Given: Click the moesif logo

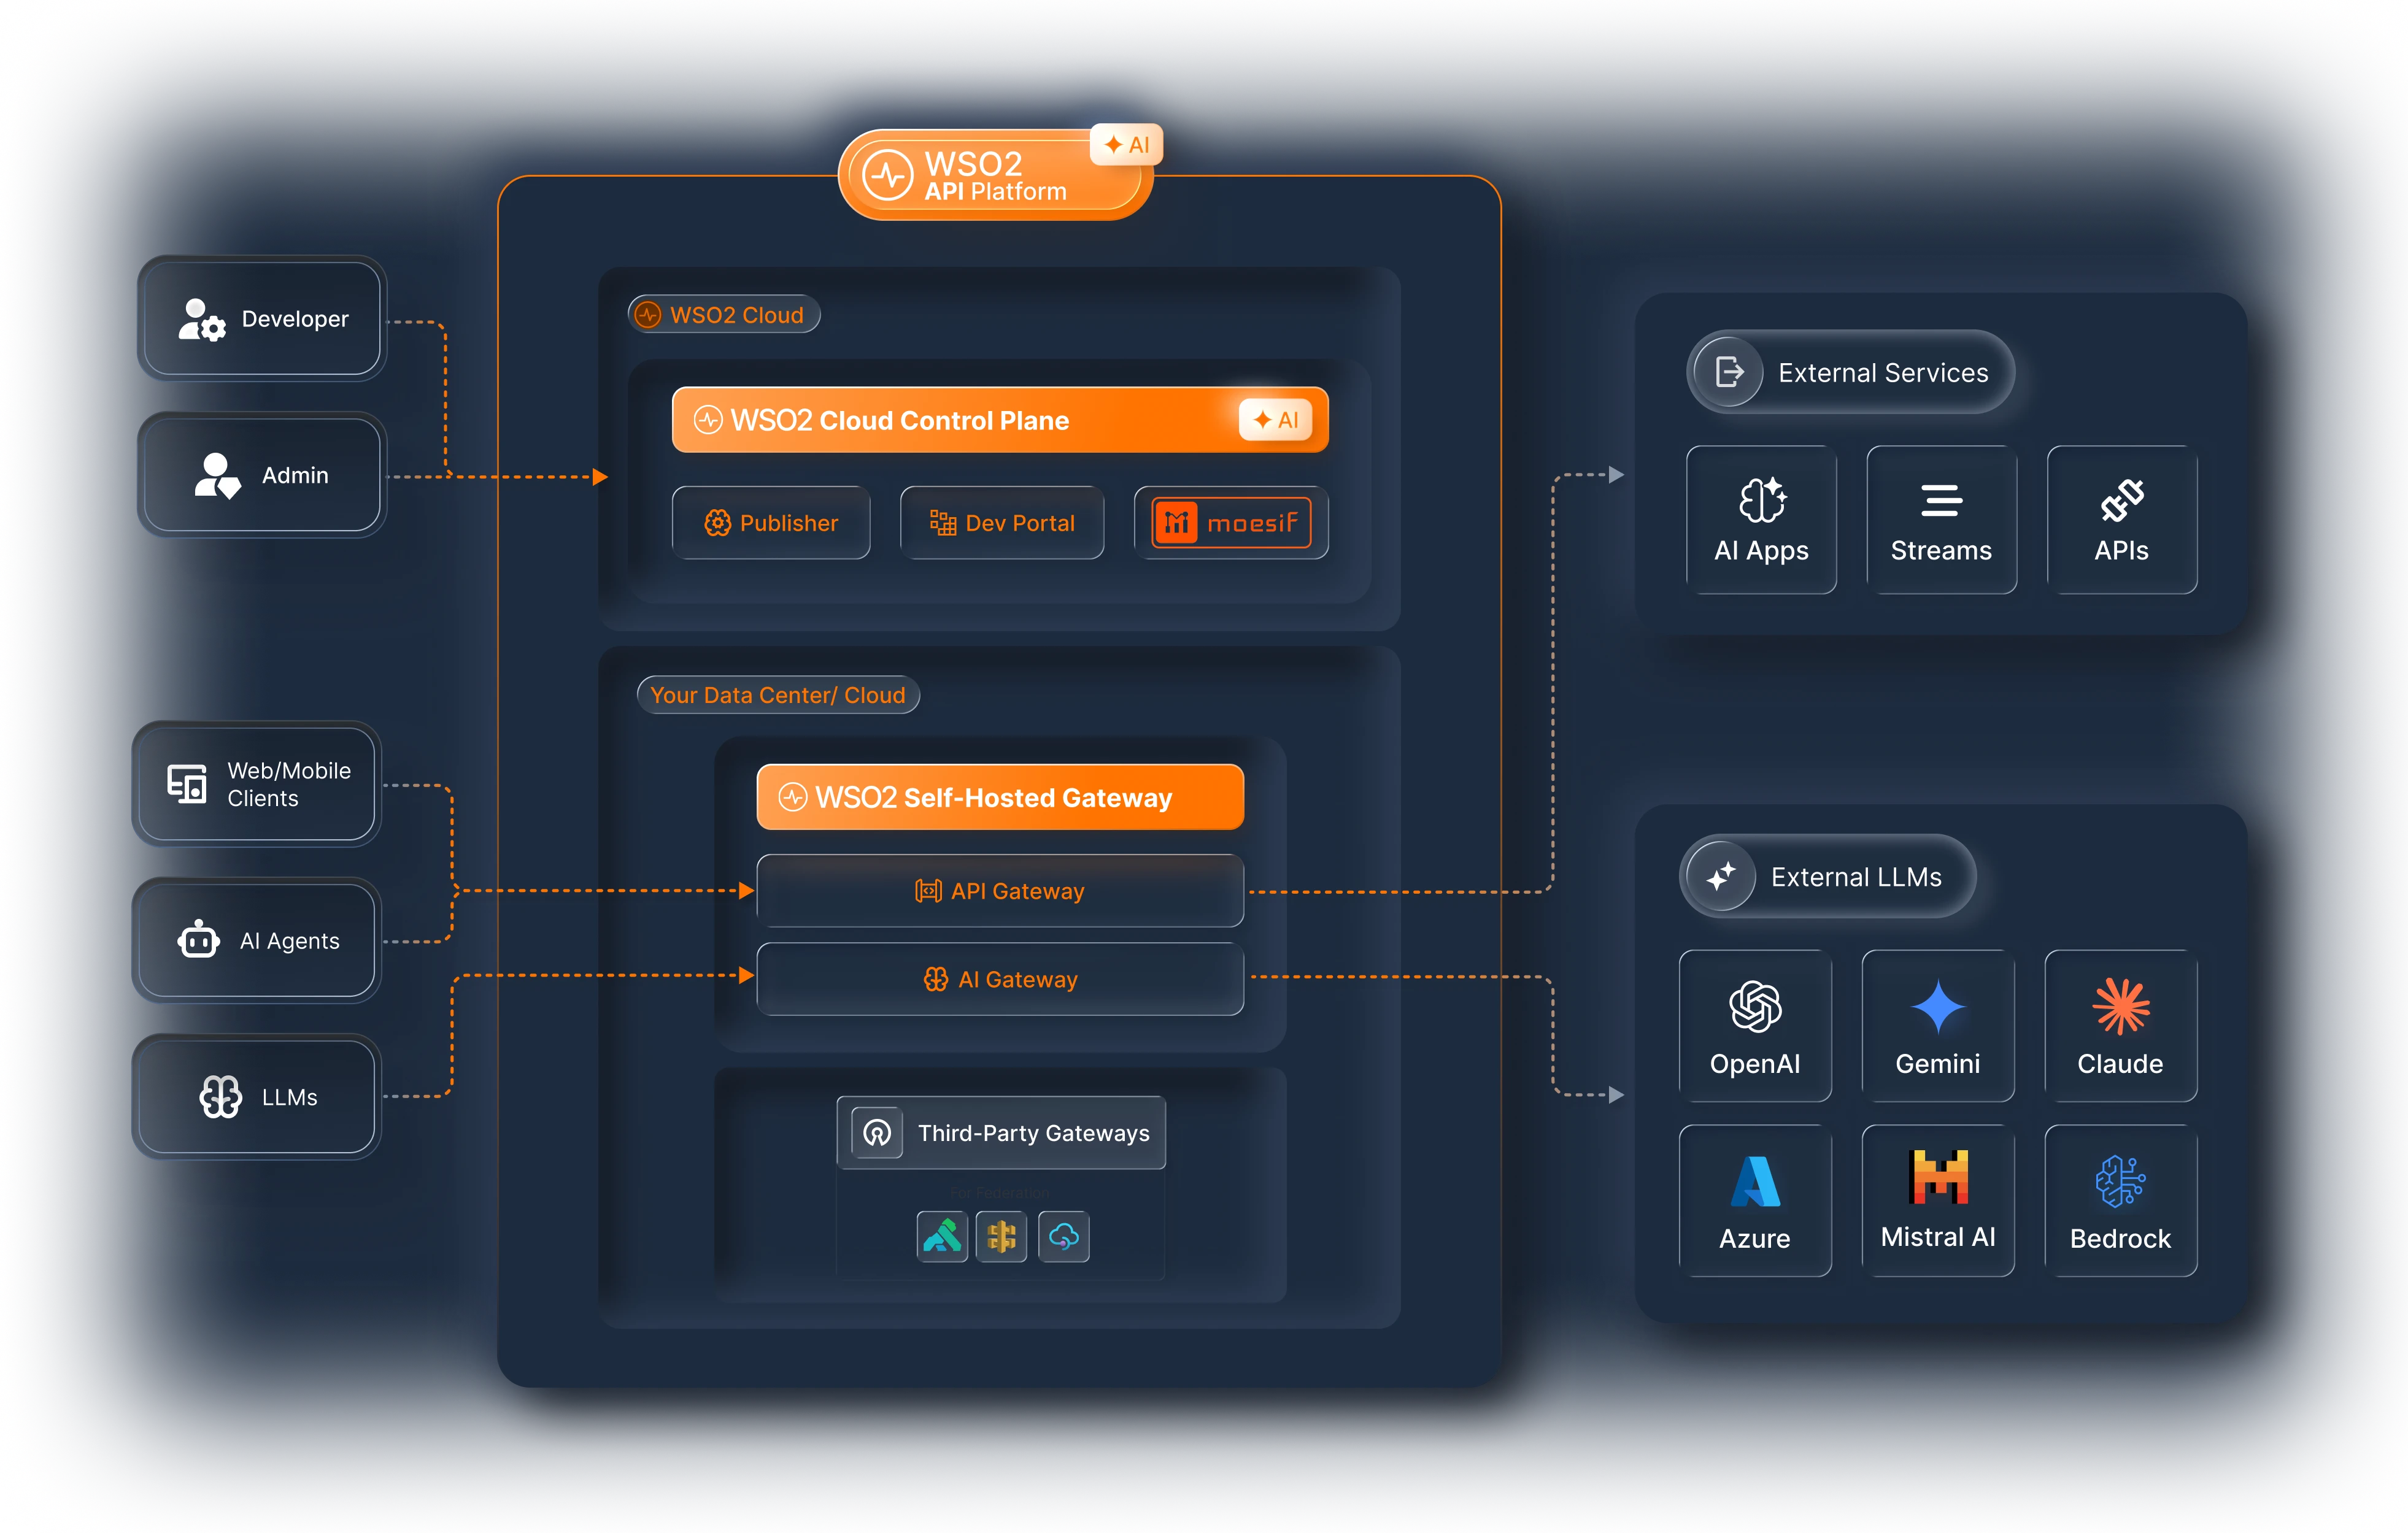Looking at the screenshot, I should [1231, 523].
